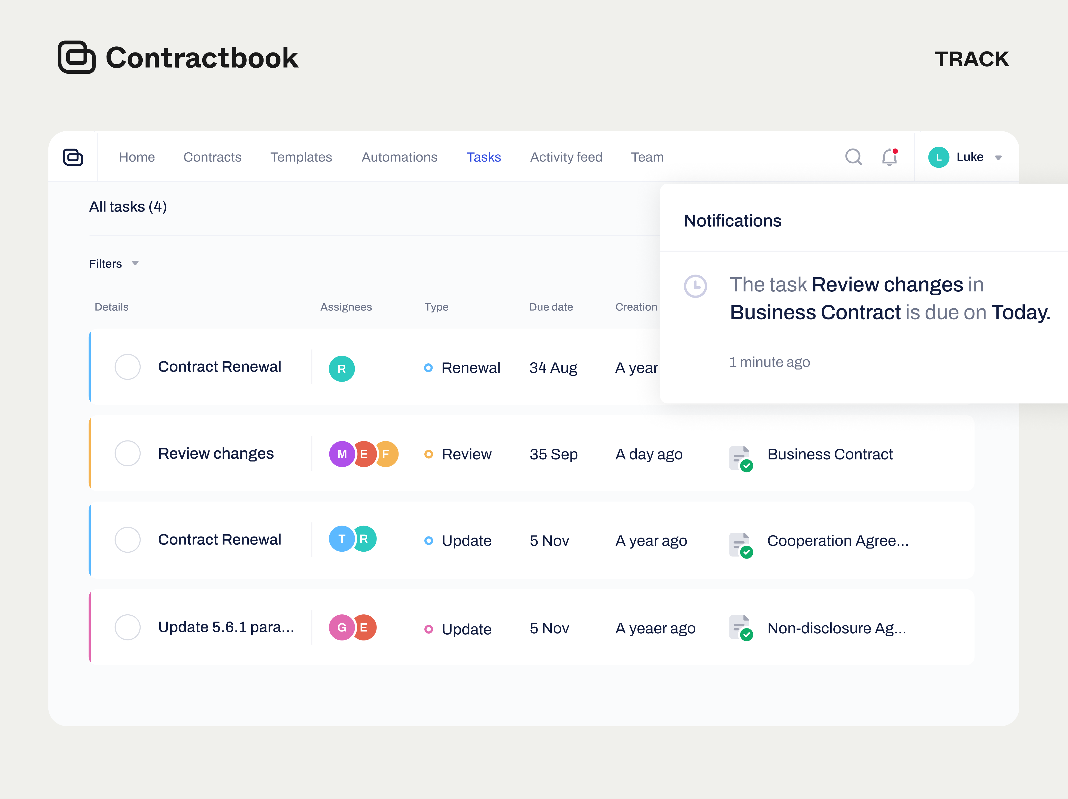This screenshot has width=1068, height=799.
Task: Click the Renewal type indicator dot
Action: pyautogui.click(x=428, y=368)
